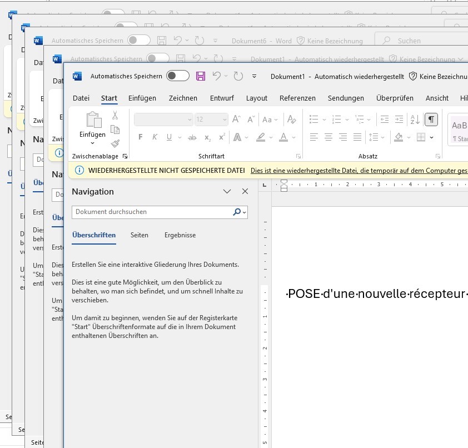
Task: Toggle Automatisches Speichern in second window behind
Action: point(158,58)
